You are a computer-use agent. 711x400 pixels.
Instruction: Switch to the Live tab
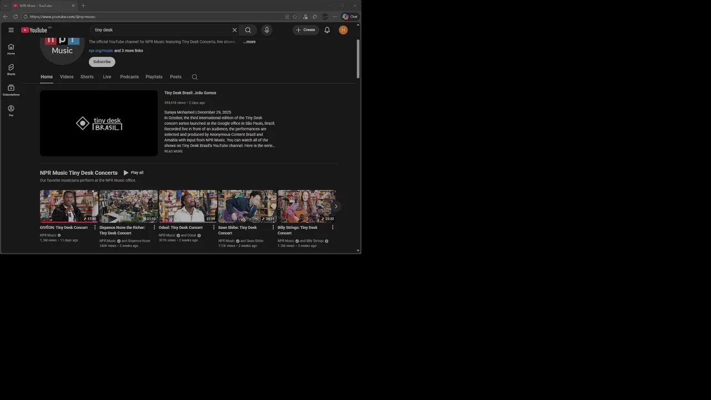107,77
